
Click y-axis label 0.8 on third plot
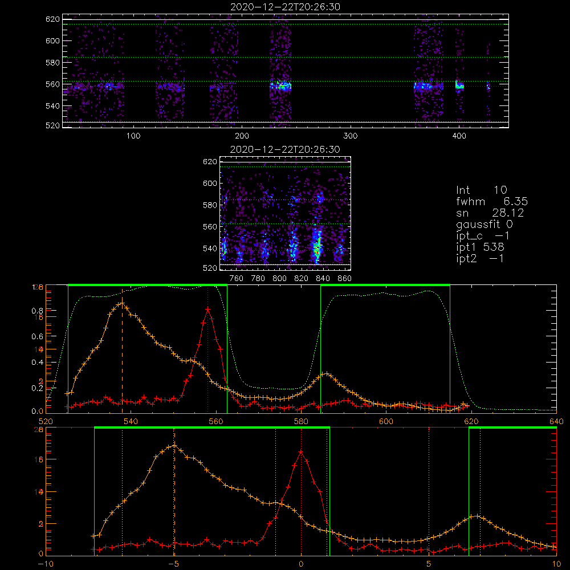(38, 311)
